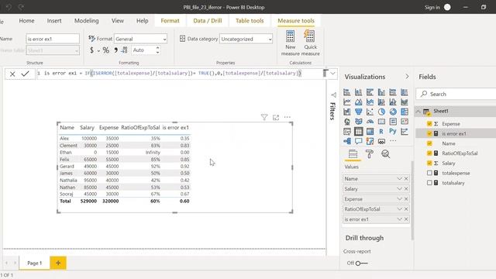Select the Decomposition tree visual
Image resolution: width=496 pixels, height=279 pixels.
click(x=347, y=141)
